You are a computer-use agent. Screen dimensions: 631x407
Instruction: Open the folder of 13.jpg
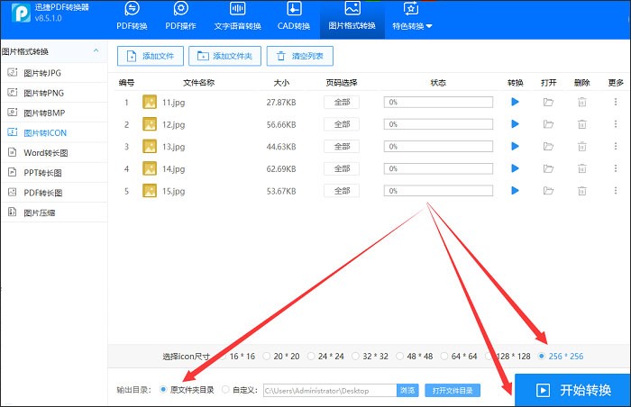point(548,147)
